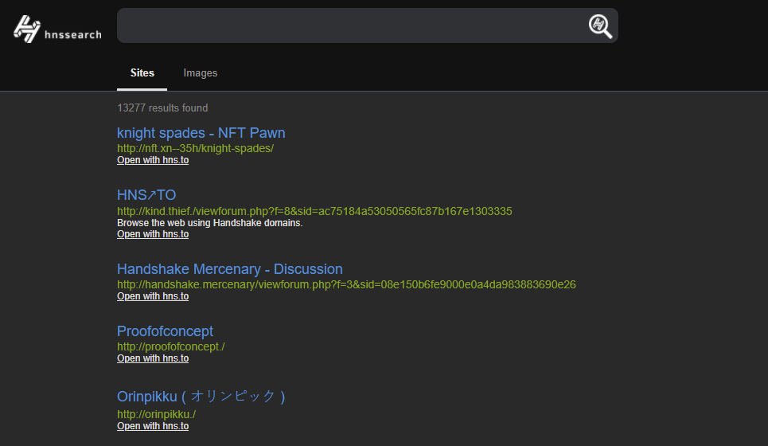Click the kind.thief viewforum URL
The image size is (768, 446).
[x=314, y=211]
